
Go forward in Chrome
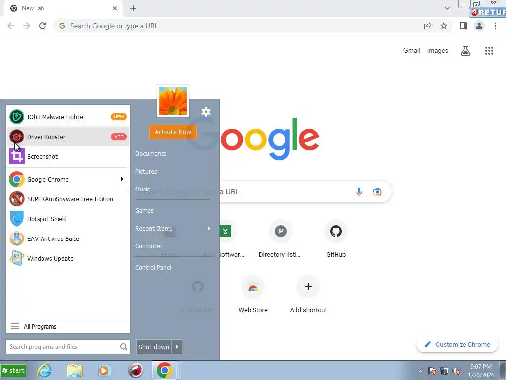point(27,26)
